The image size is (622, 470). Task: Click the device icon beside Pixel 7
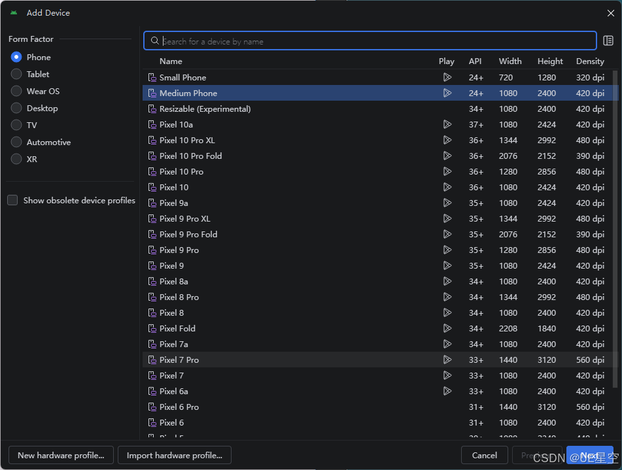(x=152, y=376)
